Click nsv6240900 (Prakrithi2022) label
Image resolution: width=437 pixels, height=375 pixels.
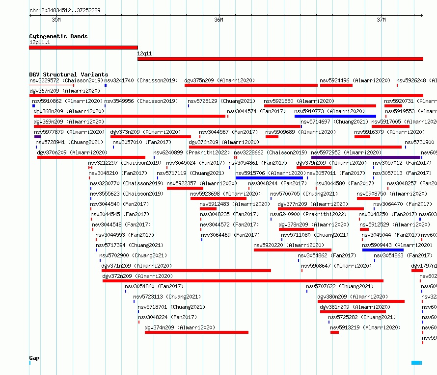[x=308, y=214]
